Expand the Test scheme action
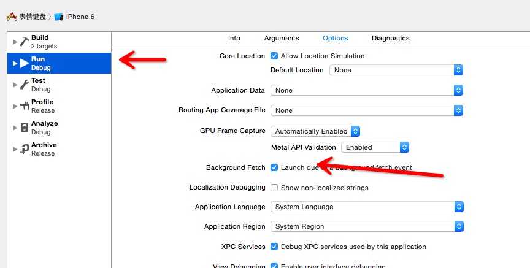 pos(15,85)
